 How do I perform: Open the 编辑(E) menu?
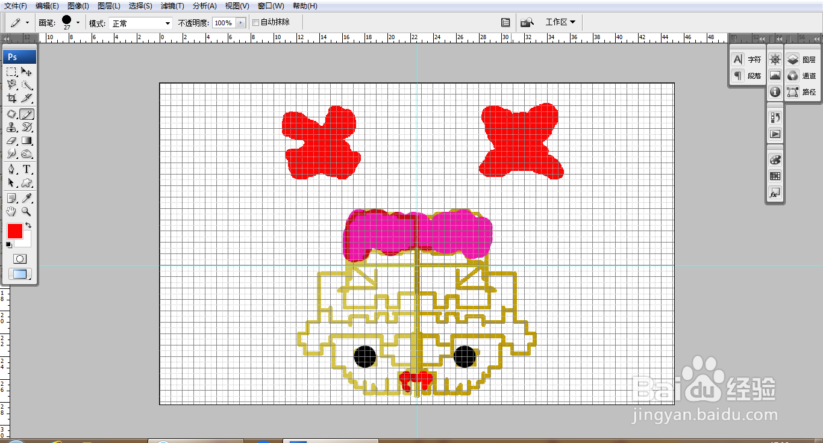(x=47, y=6)
